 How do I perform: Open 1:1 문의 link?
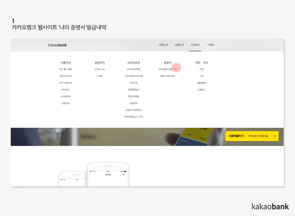click(x=100, y=76)
